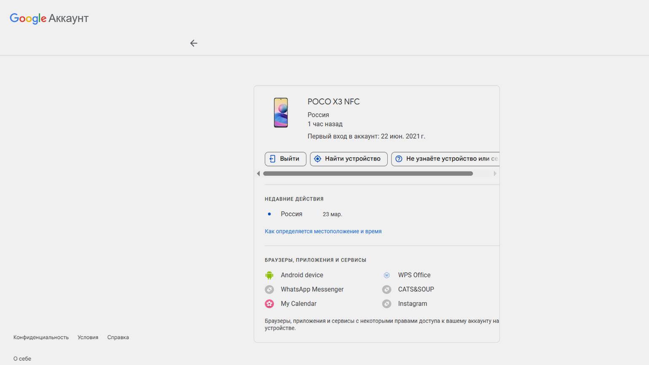Click the НЕДАВНИЕ ДЕЙСТВИЯ section heading

tap(294, 199)
